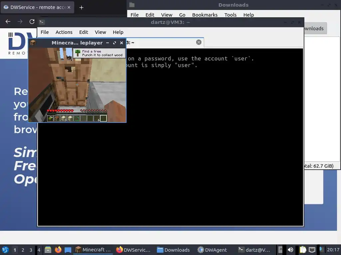
Task: Open Bookmarks menu in Downloads window
Action: pyautogui.click(x=205, y=15)
